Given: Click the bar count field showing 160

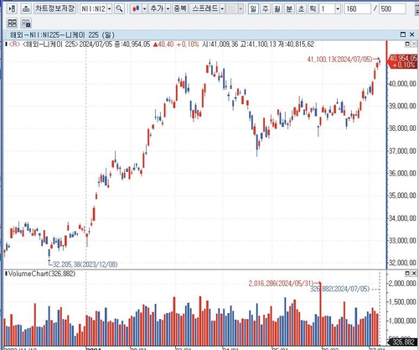Looking at the screenshot, I should tap(357, 9).
